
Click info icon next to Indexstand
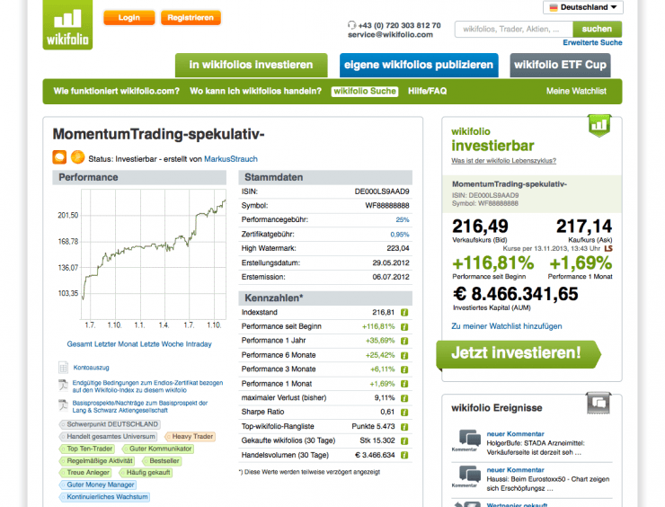[404, 313]
